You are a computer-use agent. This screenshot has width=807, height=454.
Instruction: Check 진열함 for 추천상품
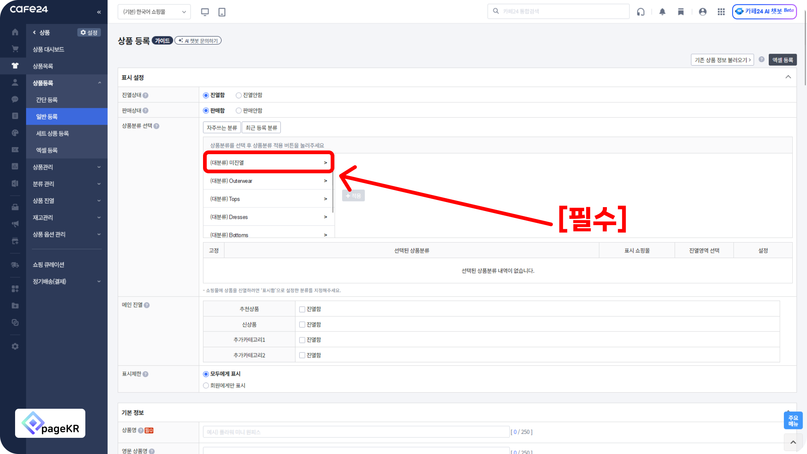point(302,309)
